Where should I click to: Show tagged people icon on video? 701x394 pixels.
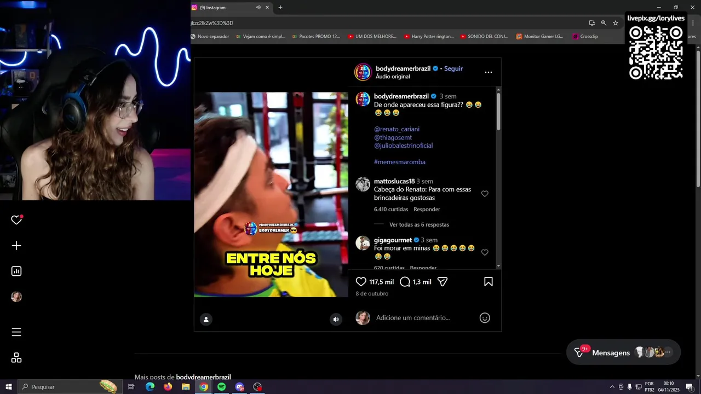(x=206, y=320)
